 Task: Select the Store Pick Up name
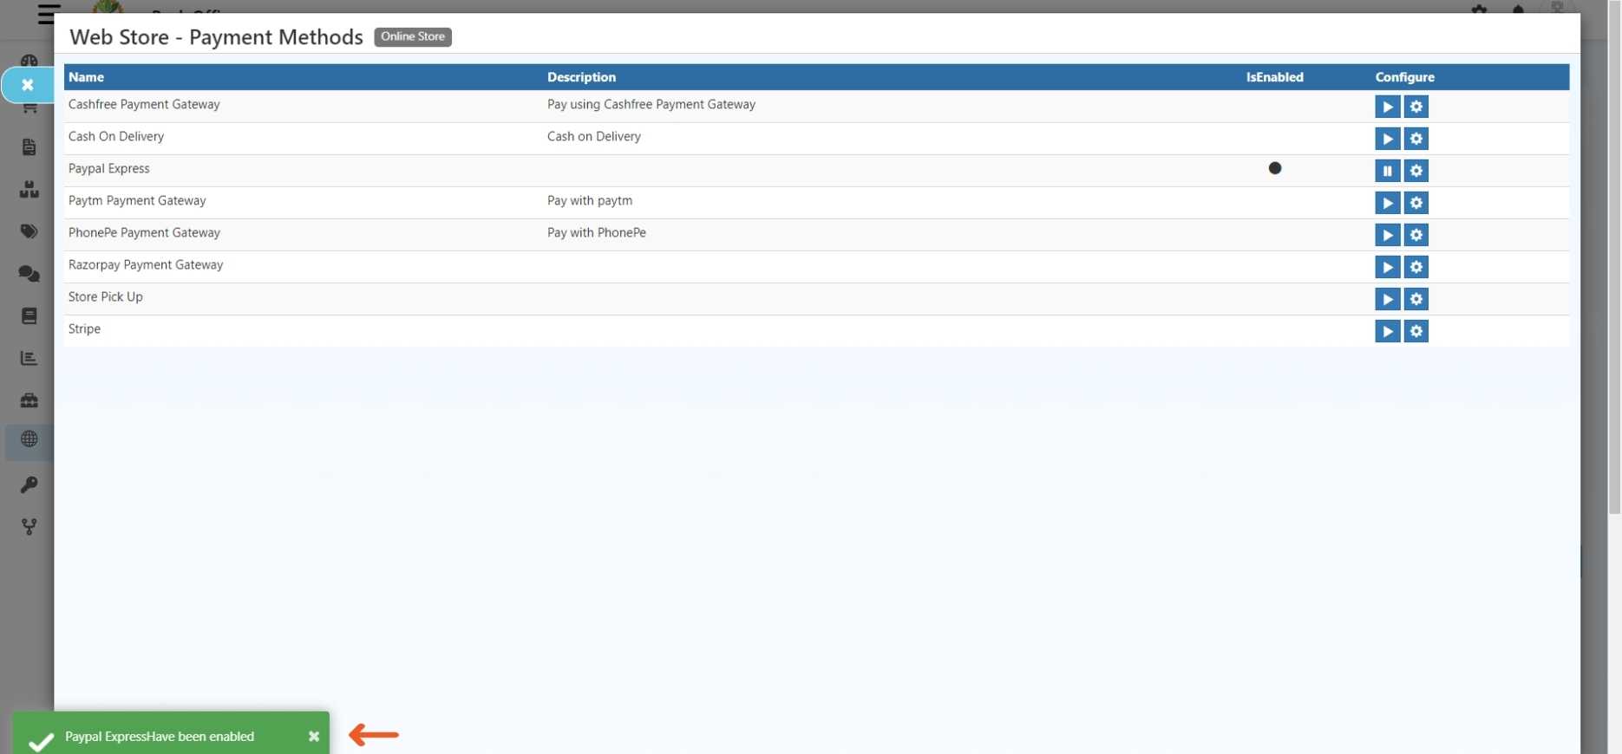click(106, 296)
